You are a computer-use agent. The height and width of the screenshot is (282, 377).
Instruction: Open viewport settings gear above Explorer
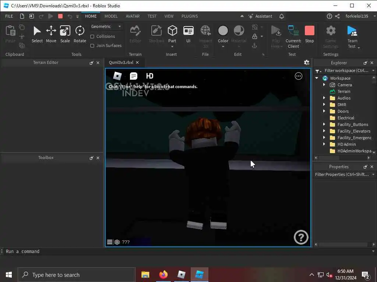point(307,62)
